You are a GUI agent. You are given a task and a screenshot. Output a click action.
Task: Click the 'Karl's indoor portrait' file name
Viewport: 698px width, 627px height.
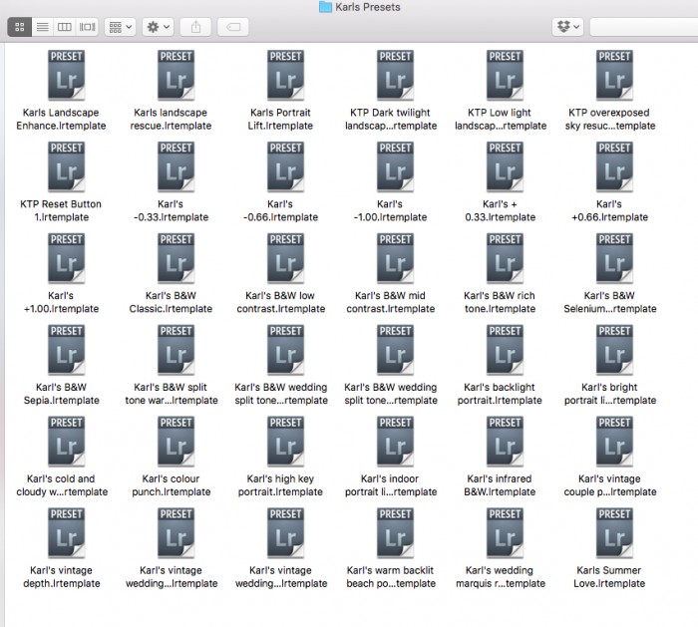coord(391,485)
